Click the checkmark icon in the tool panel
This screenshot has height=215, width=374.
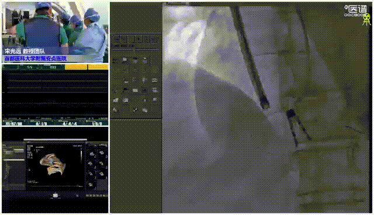click(135, 110)
